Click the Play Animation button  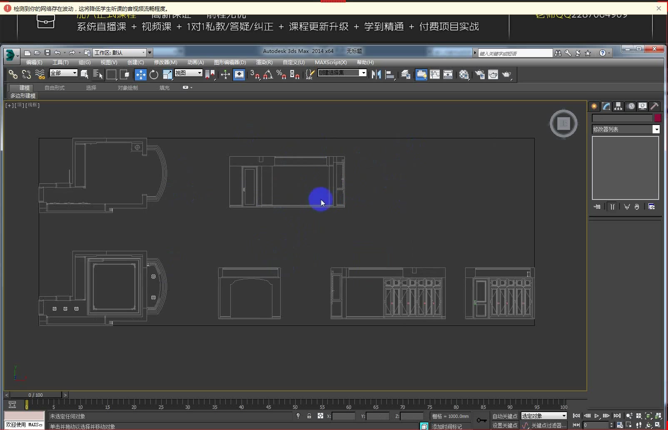596,415
